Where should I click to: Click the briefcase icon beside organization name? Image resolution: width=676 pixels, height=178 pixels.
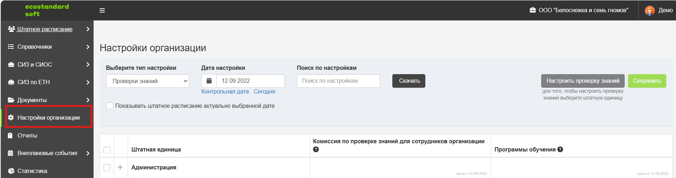(533, 10)
